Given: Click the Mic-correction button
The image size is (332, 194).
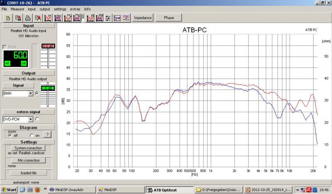Looking at the screenshot, I should pyautogui.click(x=29, y=160).
